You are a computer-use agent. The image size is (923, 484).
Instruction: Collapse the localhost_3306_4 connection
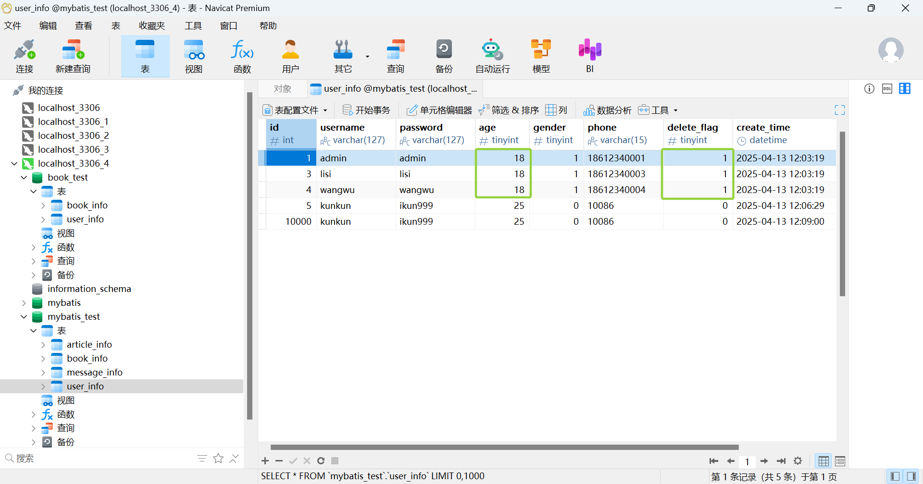[x=14, y=164]
